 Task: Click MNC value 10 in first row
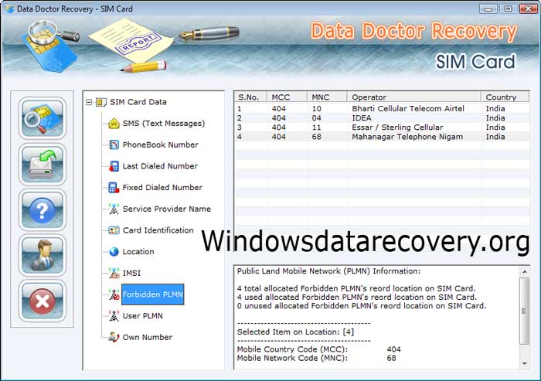[316, 109]
